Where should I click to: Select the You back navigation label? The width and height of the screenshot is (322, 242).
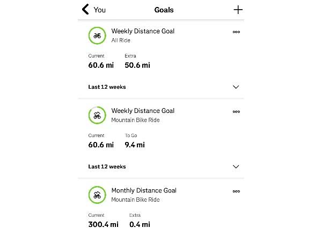point(100,10)
